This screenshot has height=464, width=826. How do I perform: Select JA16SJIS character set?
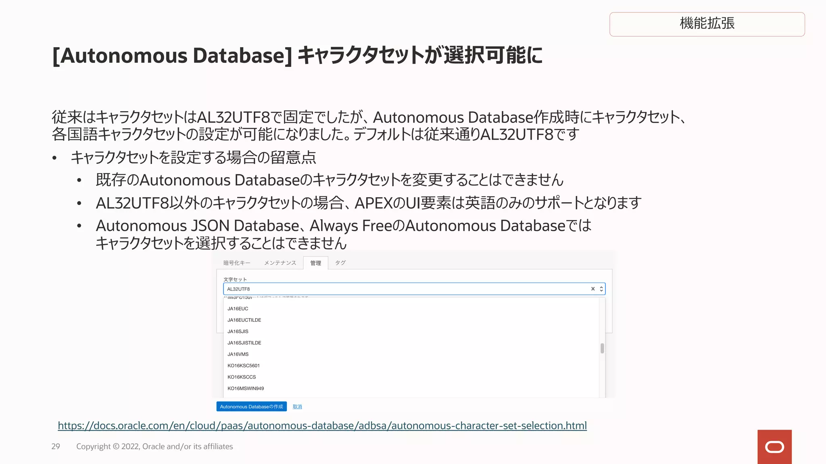click(411, 331)
